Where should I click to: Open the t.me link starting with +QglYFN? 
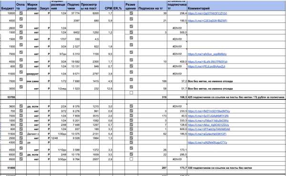[x=207, y=13]
